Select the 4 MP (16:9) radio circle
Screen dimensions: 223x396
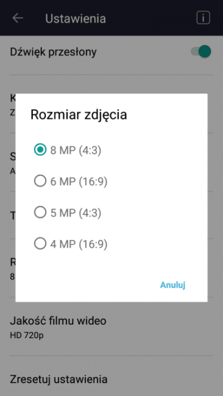coord(40,244)
